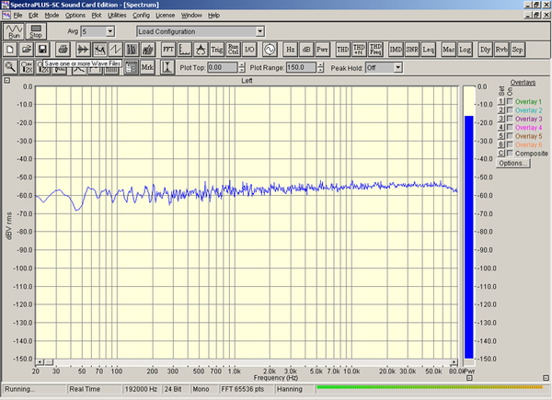The image size is (552, 400).
Task: Decrease Plot Range with spinner down arrow
Action: [320, 70]
